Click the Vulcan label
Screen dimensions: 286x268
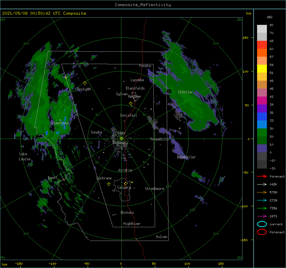(x=162, y=237)
